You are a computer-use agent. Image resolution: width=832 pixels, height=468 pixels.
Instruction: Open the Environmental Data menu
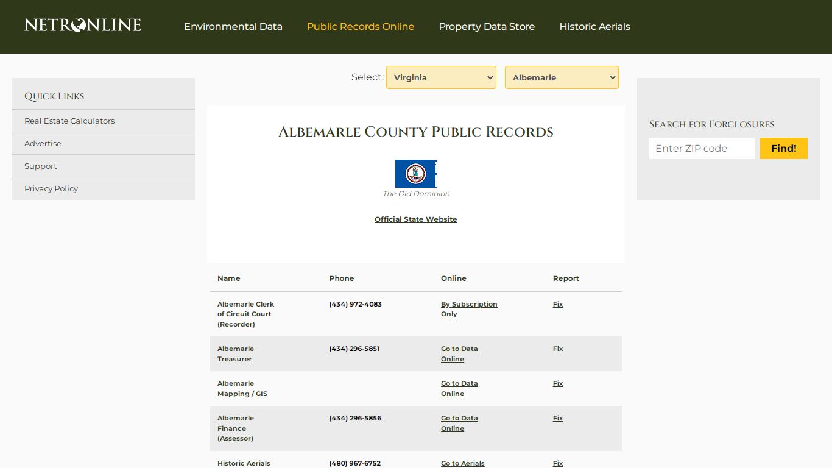[x=233, y=27]
